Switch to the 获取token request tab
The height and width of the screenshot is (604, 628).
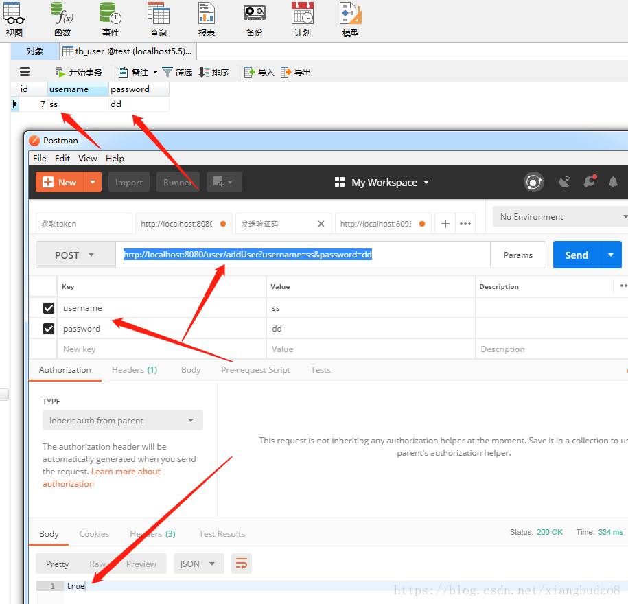(x=84, y=224)
